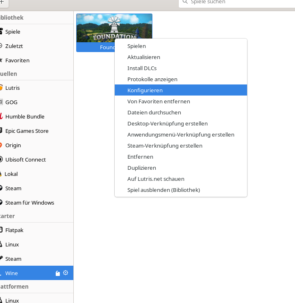Click the Lutris orange logo icon
The width and height of the screenshot is (295, 303).
pyautogui.click(x=1, y=87)
